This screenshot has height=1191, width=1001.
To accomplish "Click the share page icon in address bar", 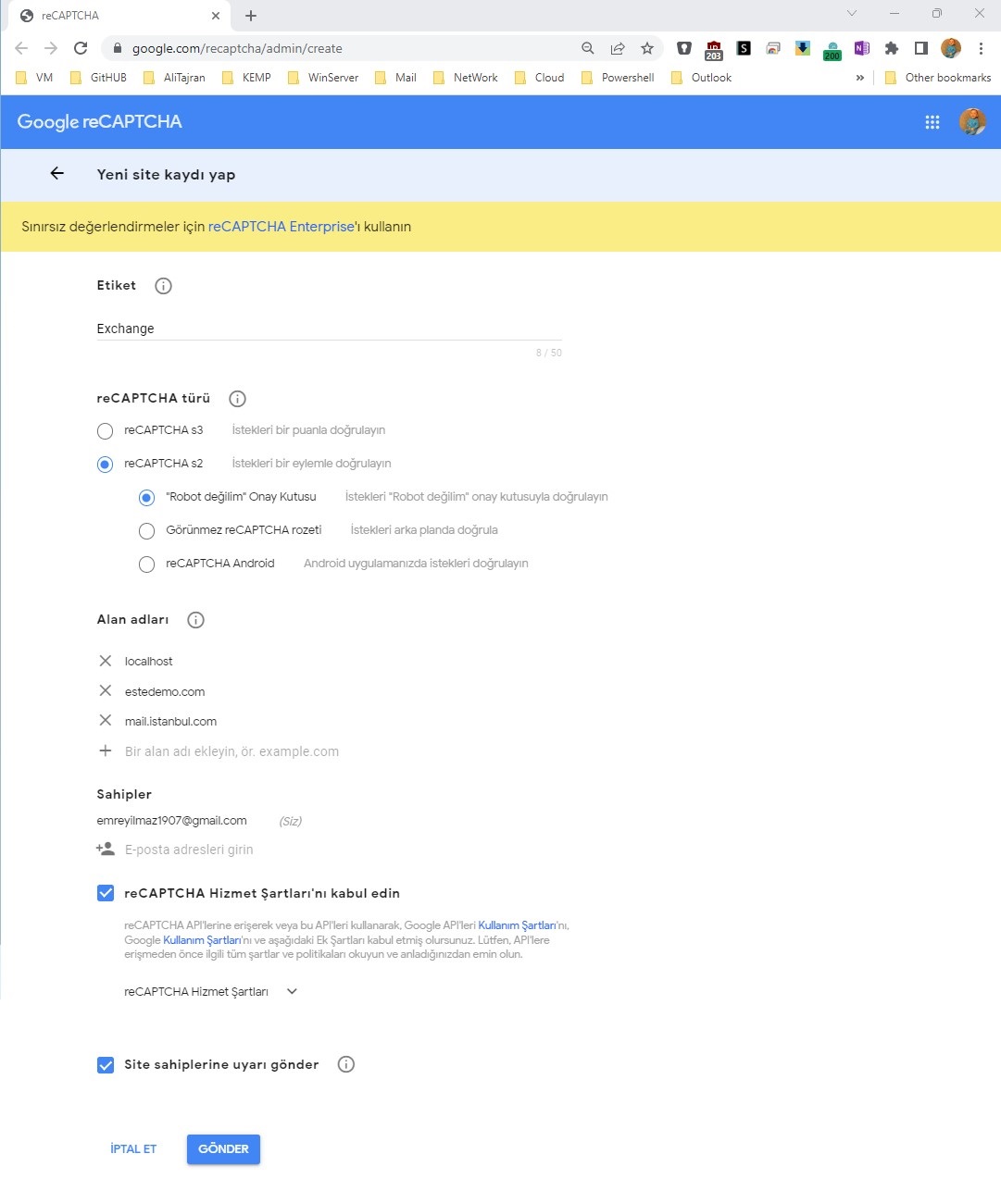I will 618,48.
